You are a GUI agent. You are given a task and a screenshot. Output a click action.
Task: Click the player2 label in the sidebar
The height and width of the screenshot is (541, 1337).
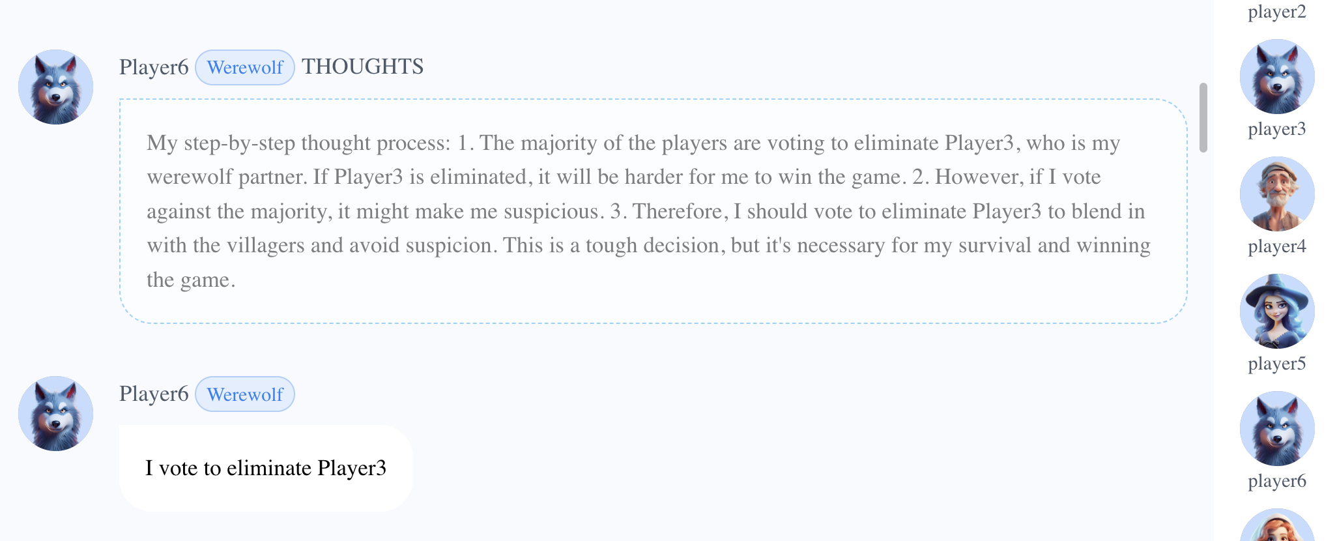1276,12
